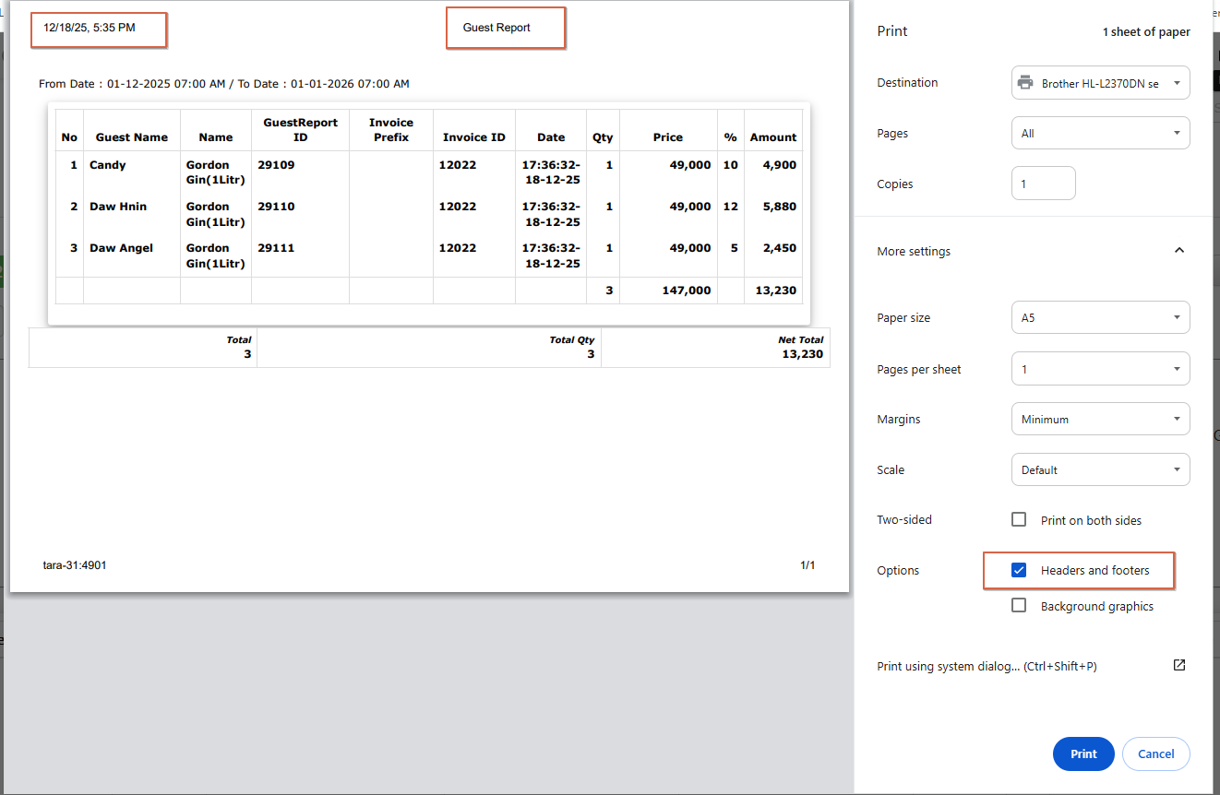Uncheck Headers and footers option

pos(1019,570)
